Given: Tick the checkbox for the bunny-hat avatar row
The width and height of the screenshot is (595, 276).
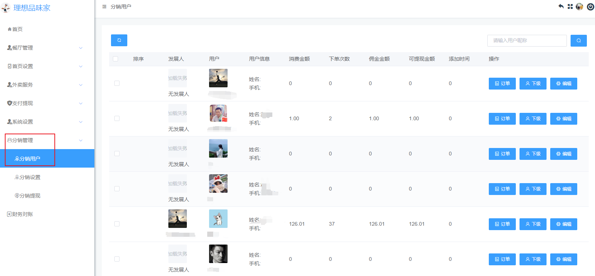Looking at the screenshot, I should click(117, 189).
